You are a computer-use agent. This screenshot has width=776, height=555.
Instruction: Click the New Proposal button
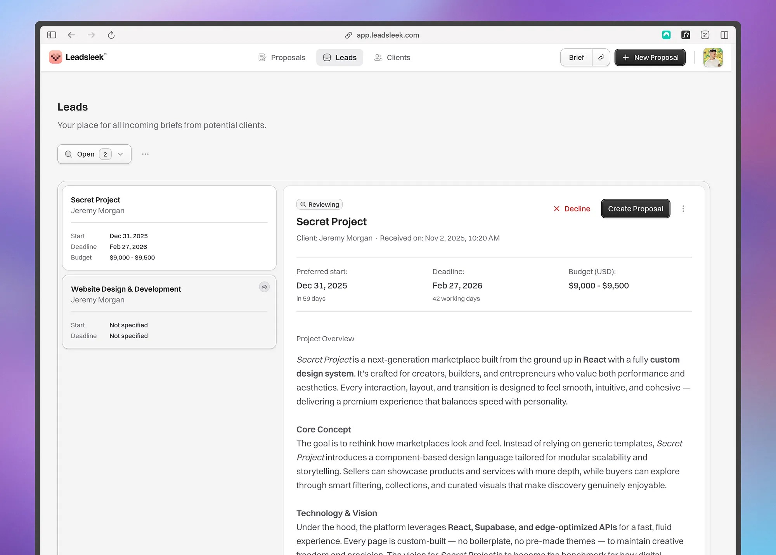tap(650, 57)
